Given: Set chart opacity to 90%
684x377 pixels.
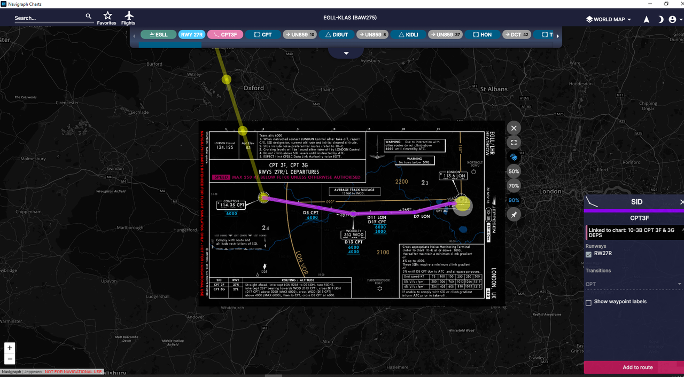Looking at the screenshot, I should tap(514, 200).
